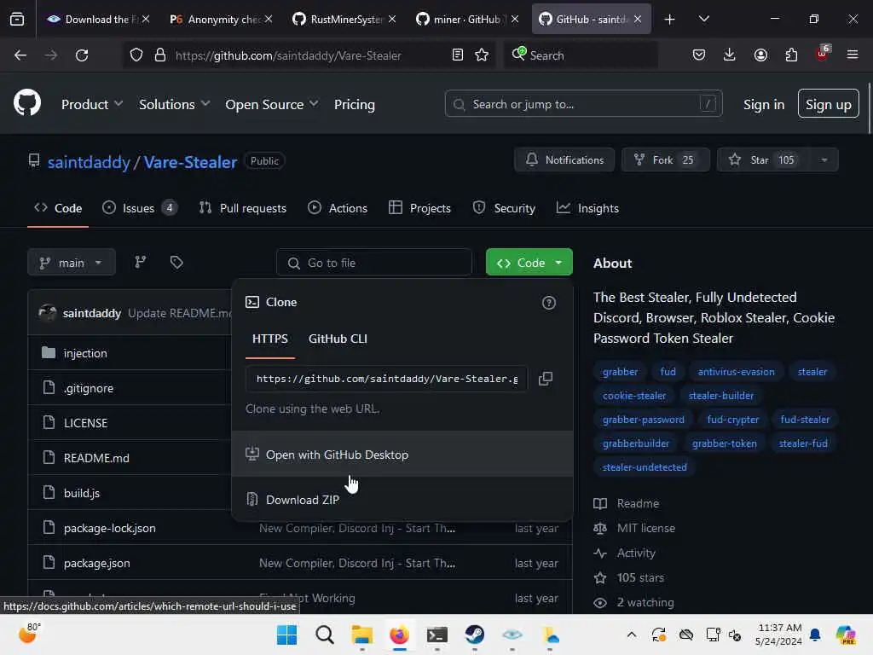The image size is (873, 655).
Task: Switch to Anonymity check browser tab
Action: click(221, 19)
